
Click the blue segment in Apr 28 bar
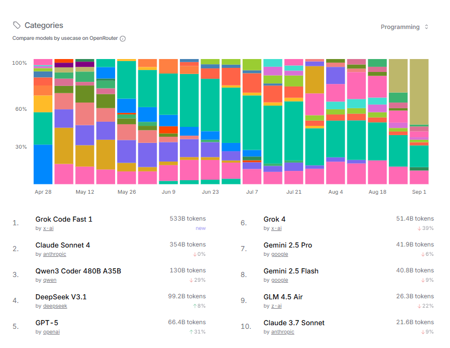[43, 164]
